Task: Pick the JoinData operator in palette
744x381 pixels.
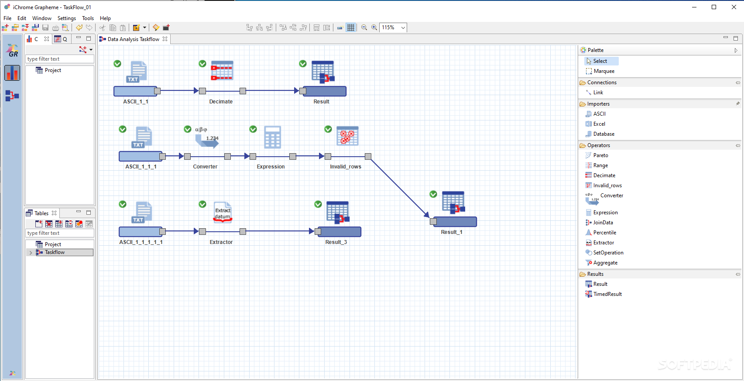Action: point(599,223)
